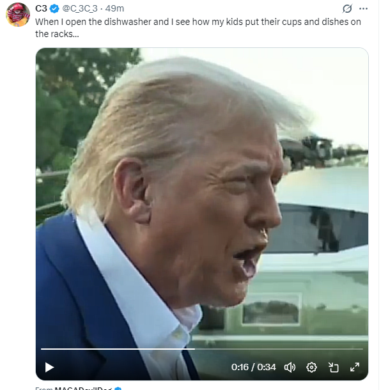The image size is (381, 390).
Task: Click the dishwasher tweet text
Action: pos(198,27)
